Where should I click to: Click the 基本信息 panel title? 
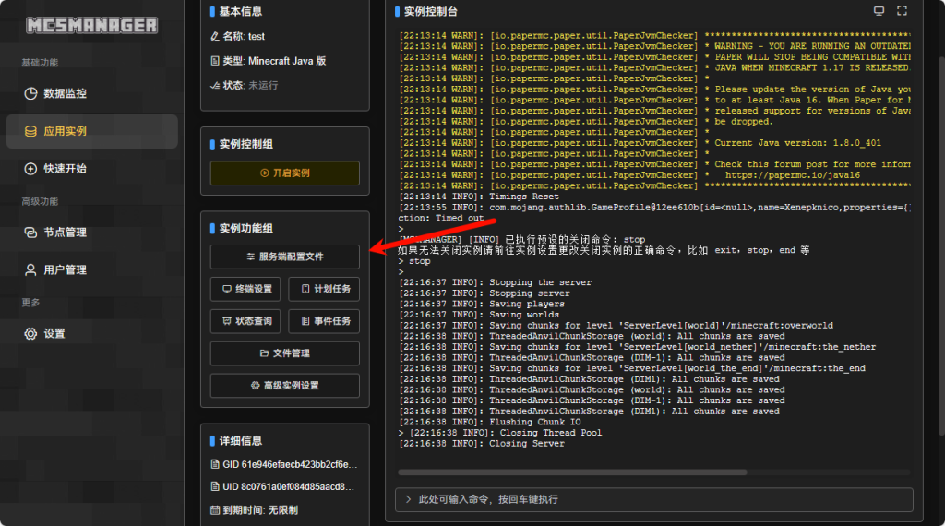click(240, 11)
